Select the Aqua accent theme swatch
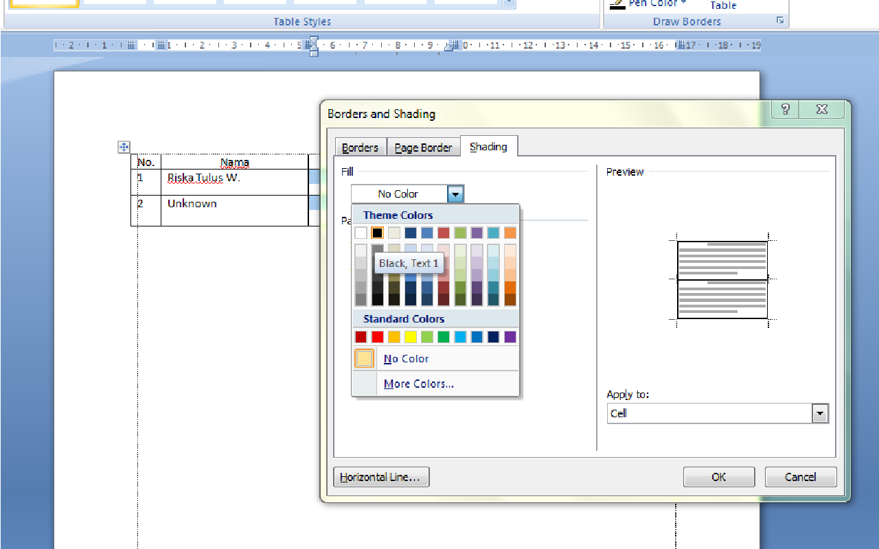This screenshot has width=879, height=549. (x=493, y=233)
